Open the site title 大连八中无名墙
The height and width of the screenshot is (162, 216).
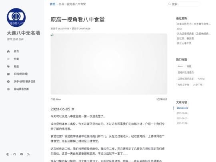pyautogui.click(x=24, y=33)
